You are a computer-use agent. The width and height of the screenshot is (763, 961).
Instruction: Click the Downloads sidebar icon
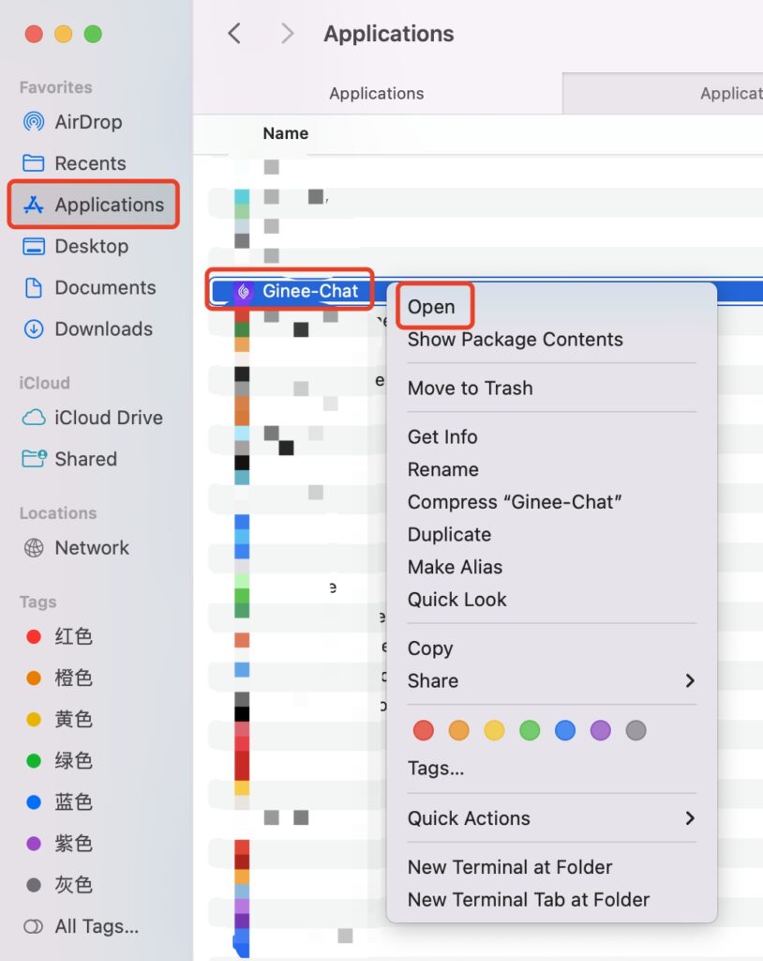tap(34, 329)
